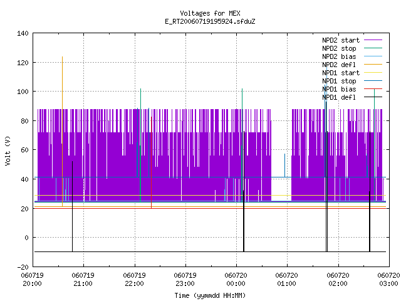
Task: Click the plot title Voltages for MEX
Action: [210, 13]
